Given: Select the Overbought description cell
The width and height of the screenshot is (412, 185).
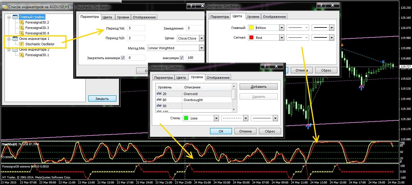Looking at the screenshot, I should [x=206, y=100].
